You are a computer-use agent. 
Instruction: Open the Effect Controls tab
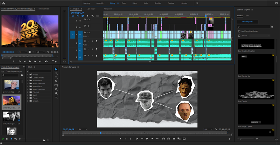click(44, 9)
